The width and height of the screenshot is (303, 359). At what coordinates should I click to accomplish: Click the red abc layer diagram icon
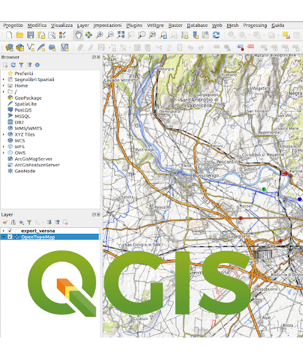point(250,47)
